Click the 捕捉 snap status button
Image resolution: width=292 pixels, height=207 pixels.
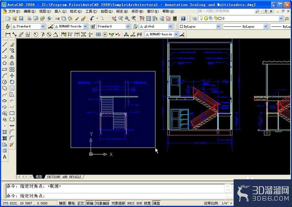(62, 203)
